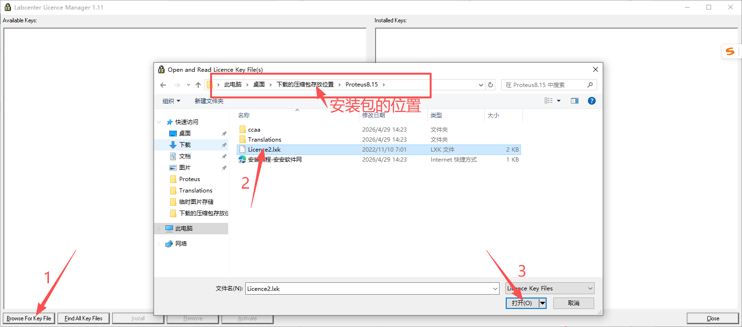Expand the 此电脑 tree node

[160, 229]
